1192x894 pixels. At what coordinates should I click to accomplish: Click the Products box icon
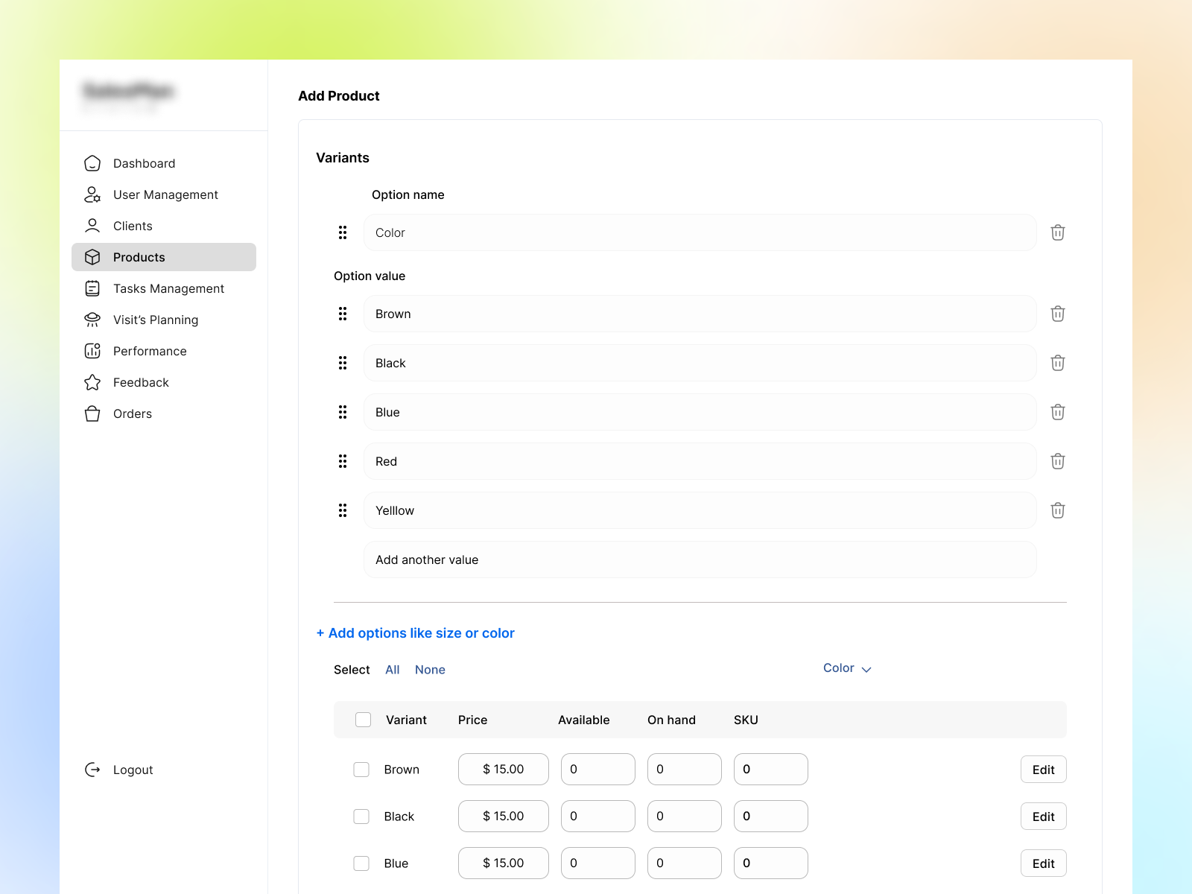click(92, 257)
